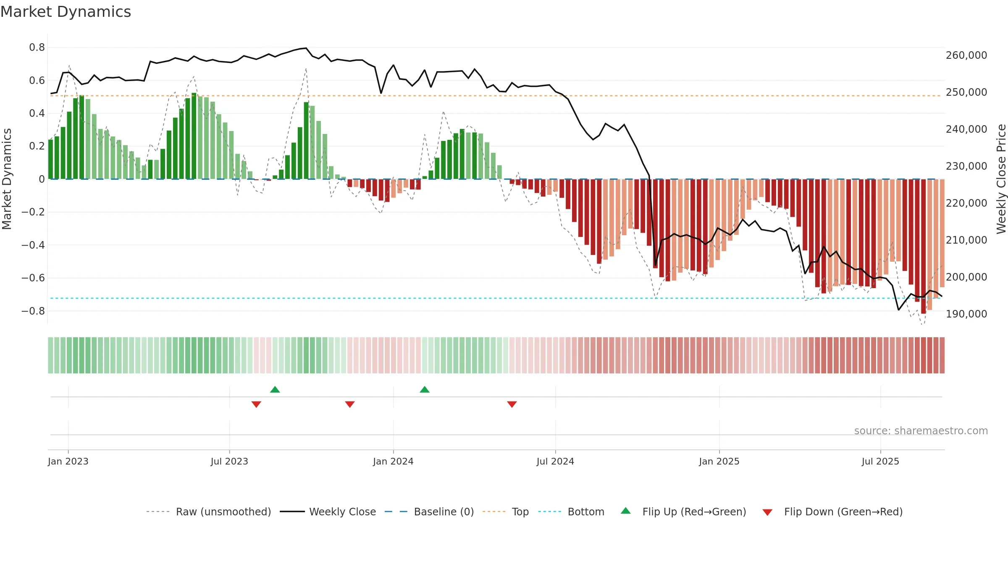Screen dimensions: 1008x567
Task: Click the Jan 2024 x-axis label
Action: pos(393,461)
